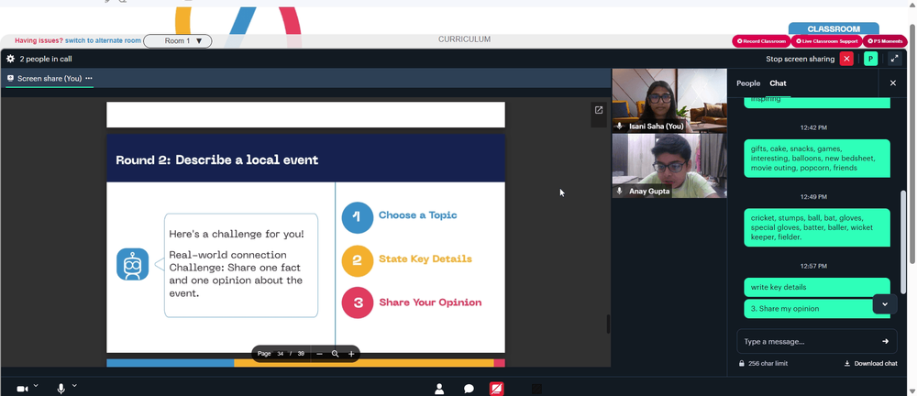917x396 pixels.
Task: Open the Room 1 dropdown
Action: [x=178, y=41]
